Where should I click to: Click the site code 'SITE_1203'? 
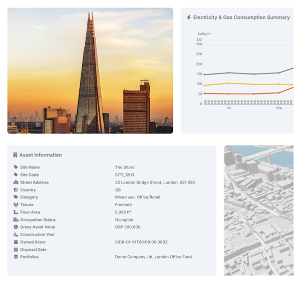pyautogui.click(x=125, y=175)
